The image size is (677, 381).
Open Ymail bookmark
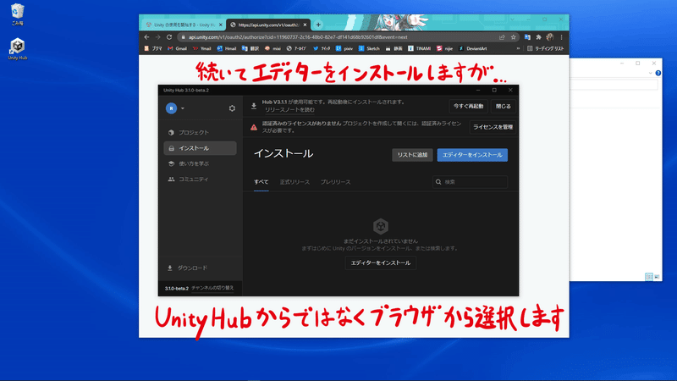[x=201, y=48]
